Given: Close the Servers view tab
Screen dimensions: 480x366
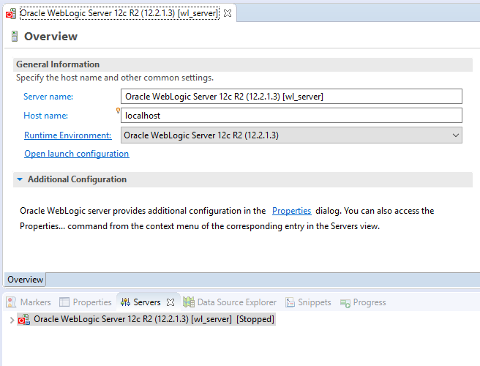Looking at the screenshot, I should coord(170,302).
